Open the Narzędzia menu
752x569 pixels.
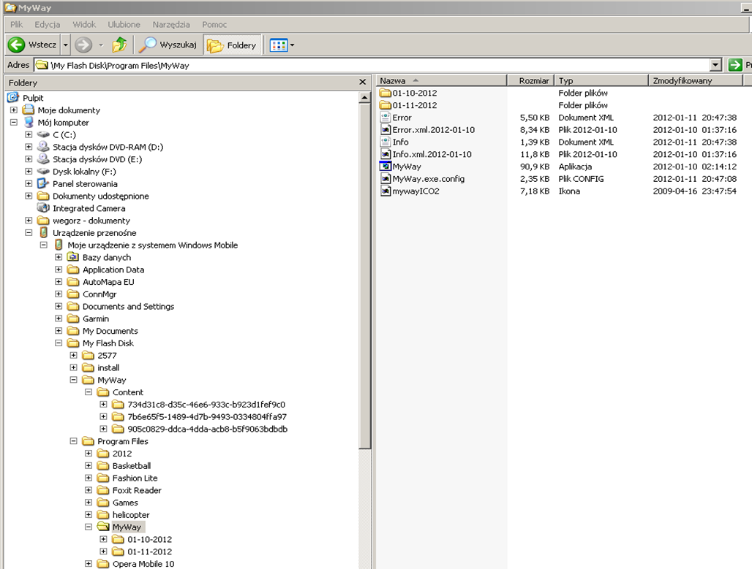coord(170,24)
